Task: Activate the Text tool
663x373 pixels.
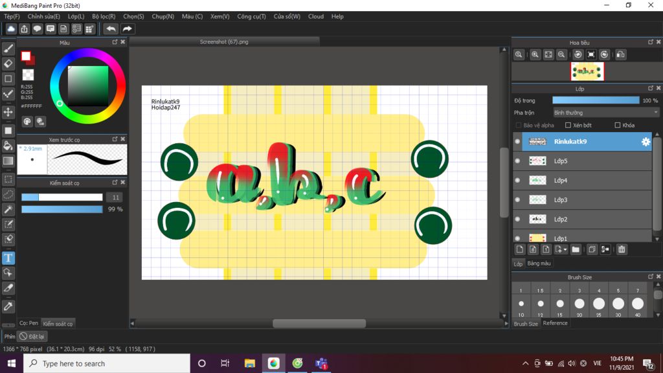Action: pos(8,258)
